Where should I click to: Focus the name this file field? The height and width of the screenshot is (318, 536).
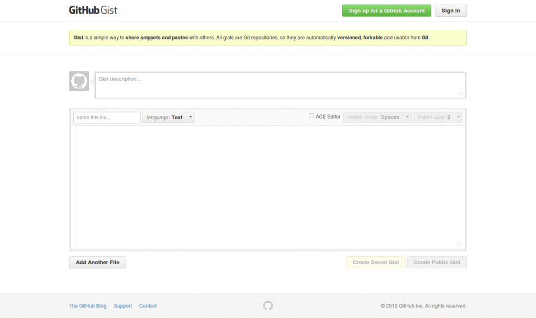pyautogui.click(x=107, y=117)
